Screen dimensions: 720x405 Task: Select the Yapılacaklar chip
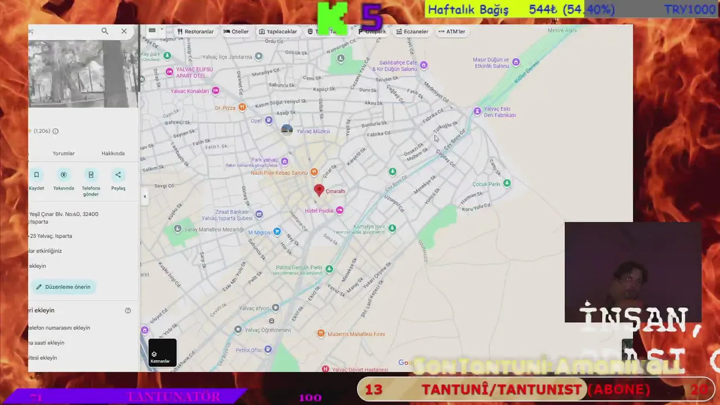[x=278, y=31]
